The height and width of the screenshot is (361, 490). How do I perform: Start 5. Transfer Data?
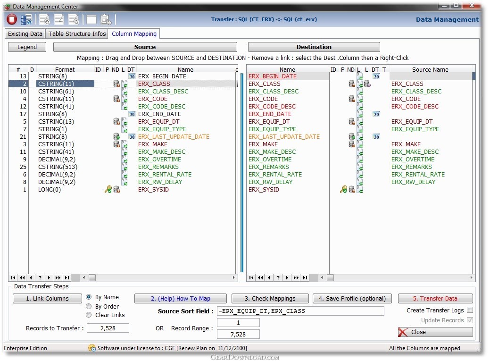[x=435, y=298]
